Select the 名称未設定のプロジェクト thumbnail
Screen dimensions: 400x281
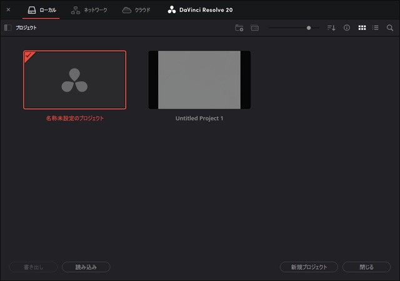pos(74,80)
